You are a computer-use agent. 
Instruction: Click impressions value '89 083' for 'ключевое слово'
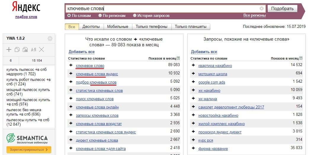click(174, 65)
